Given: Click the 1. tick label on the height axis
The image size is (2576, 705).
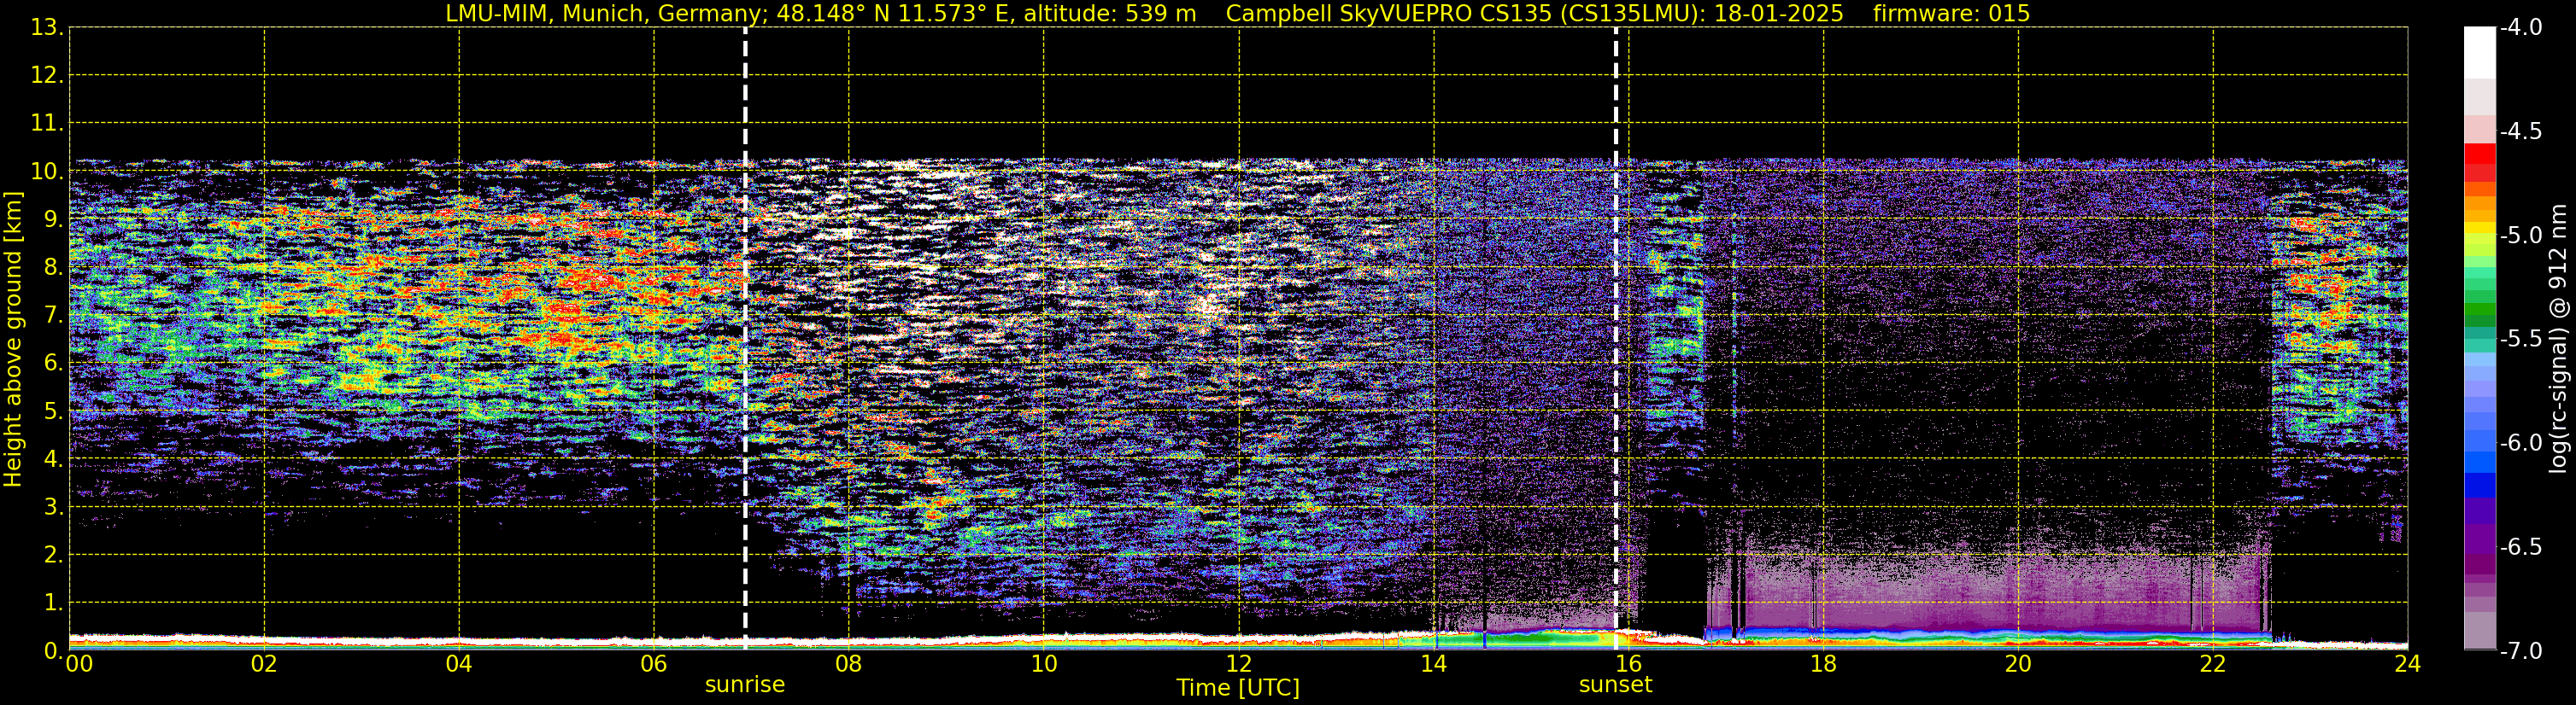Looking at the screenshot, I should tap(54, 603).
